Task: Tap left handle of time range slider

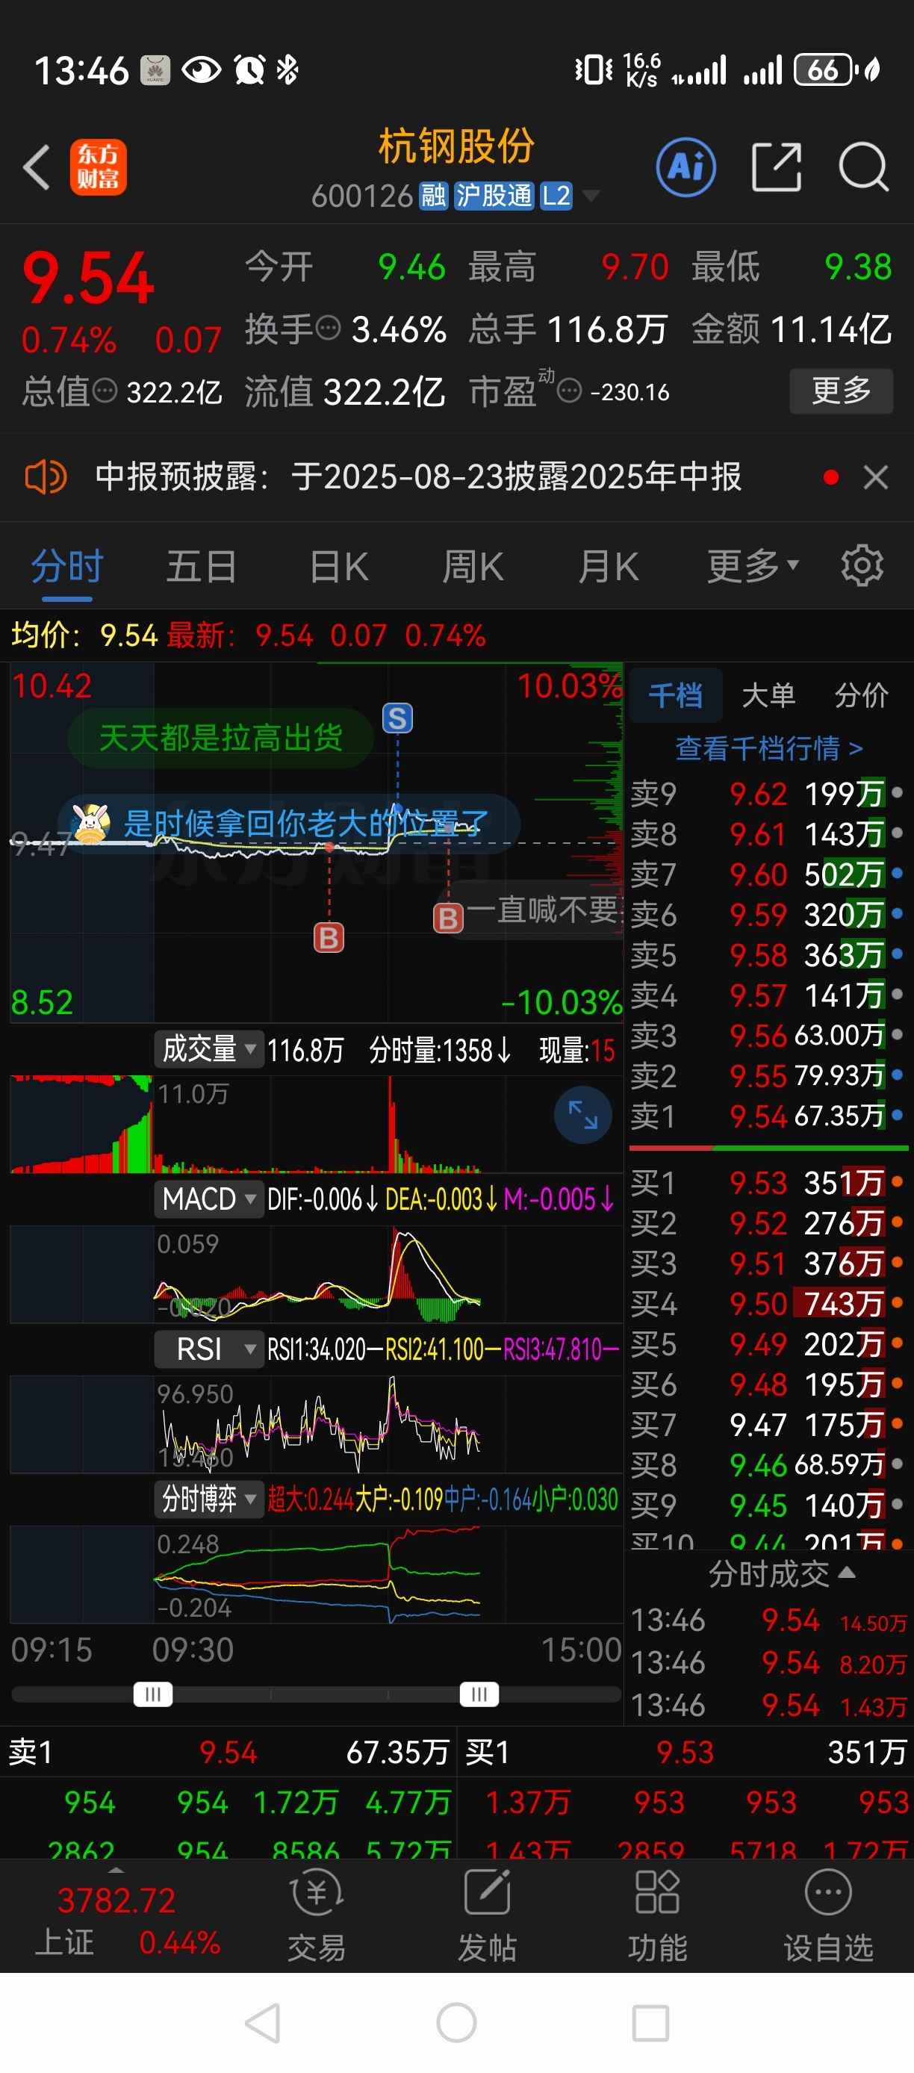Action: click(153, 1694)
